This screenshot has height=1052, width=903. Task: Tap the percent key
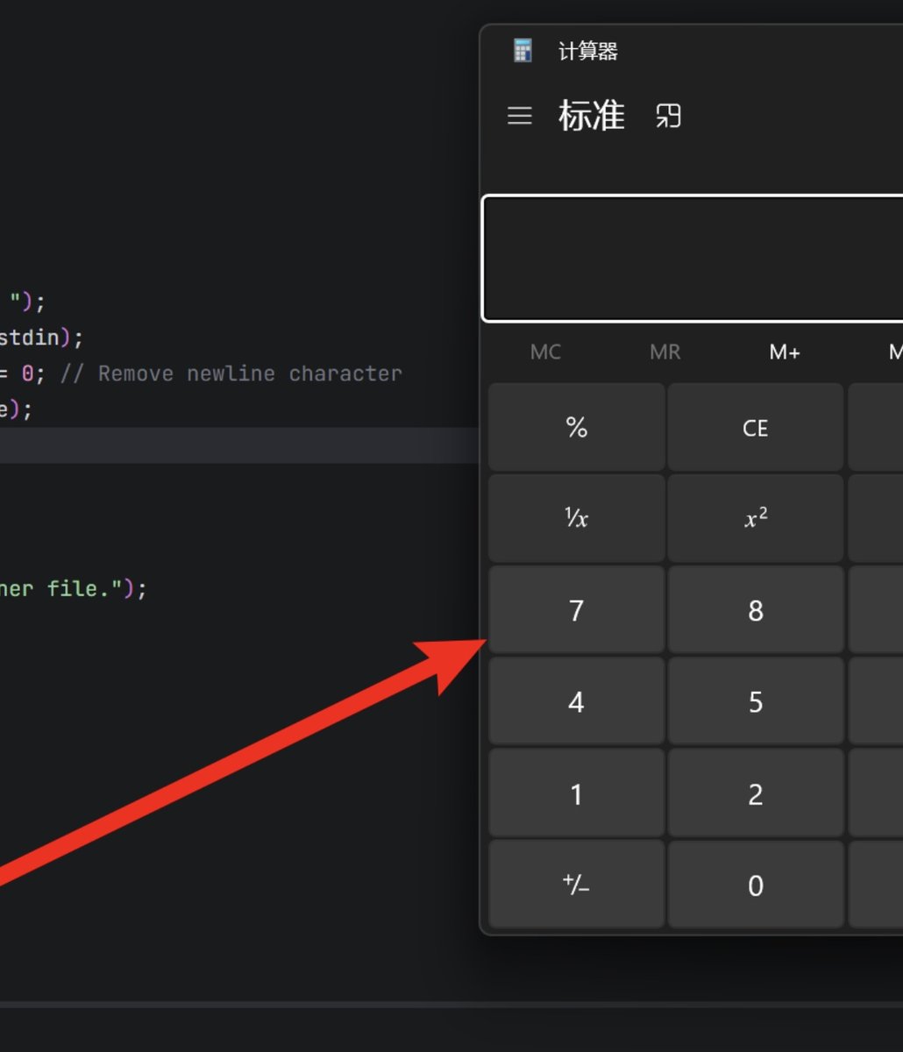[576, 428]
